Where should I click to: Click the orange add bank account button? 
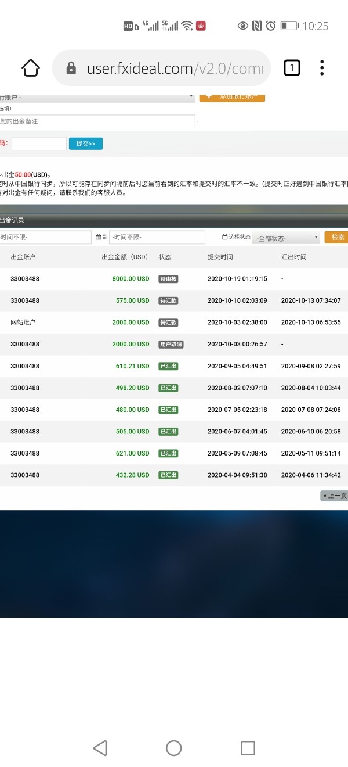(x=232, y=97)
